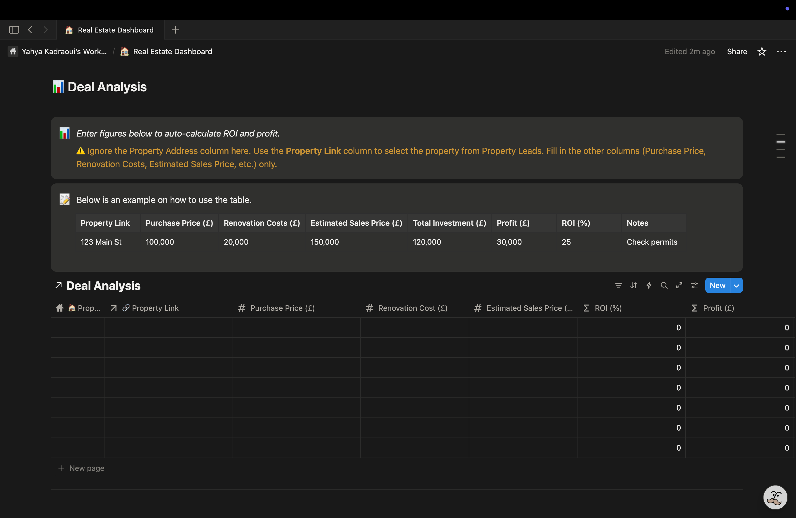This screenshot has width=796, height=518.
Task: Toggle the sidebar open
Action: [13, 30]
